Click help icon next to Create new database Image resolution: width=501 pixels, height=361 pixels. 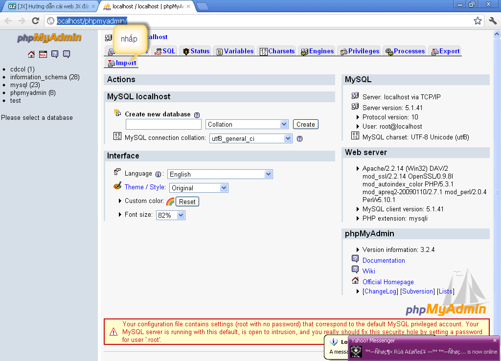[x=197, y=114]
